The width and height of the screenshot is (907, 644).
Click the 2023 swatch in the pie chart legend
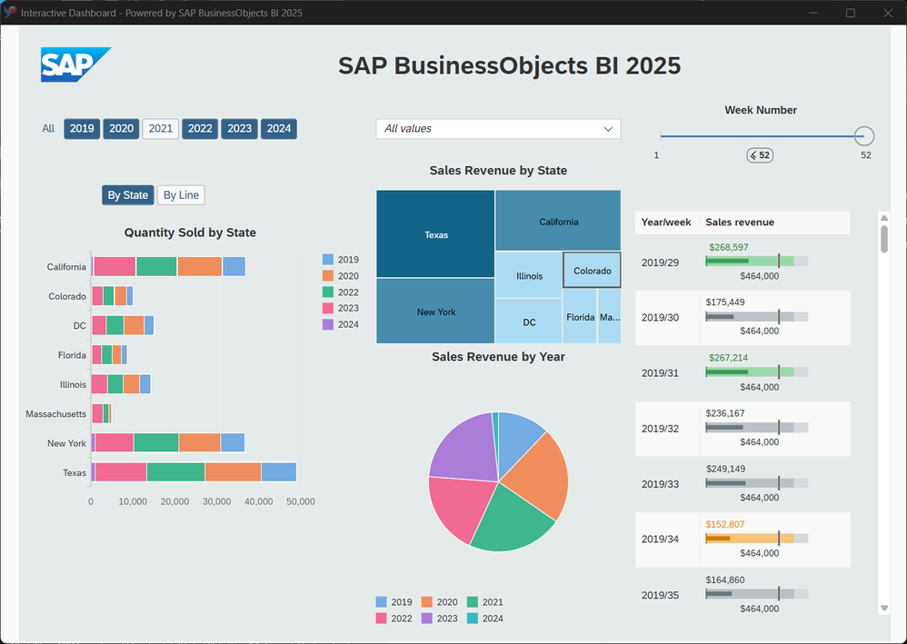(426, 618)
